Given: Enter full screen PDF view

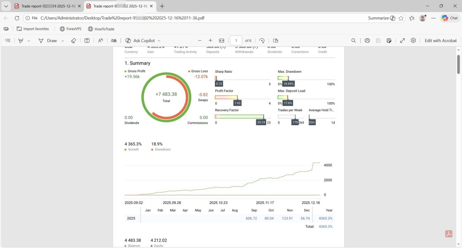Looking at the screenshot, I should [x=402, y=41].
